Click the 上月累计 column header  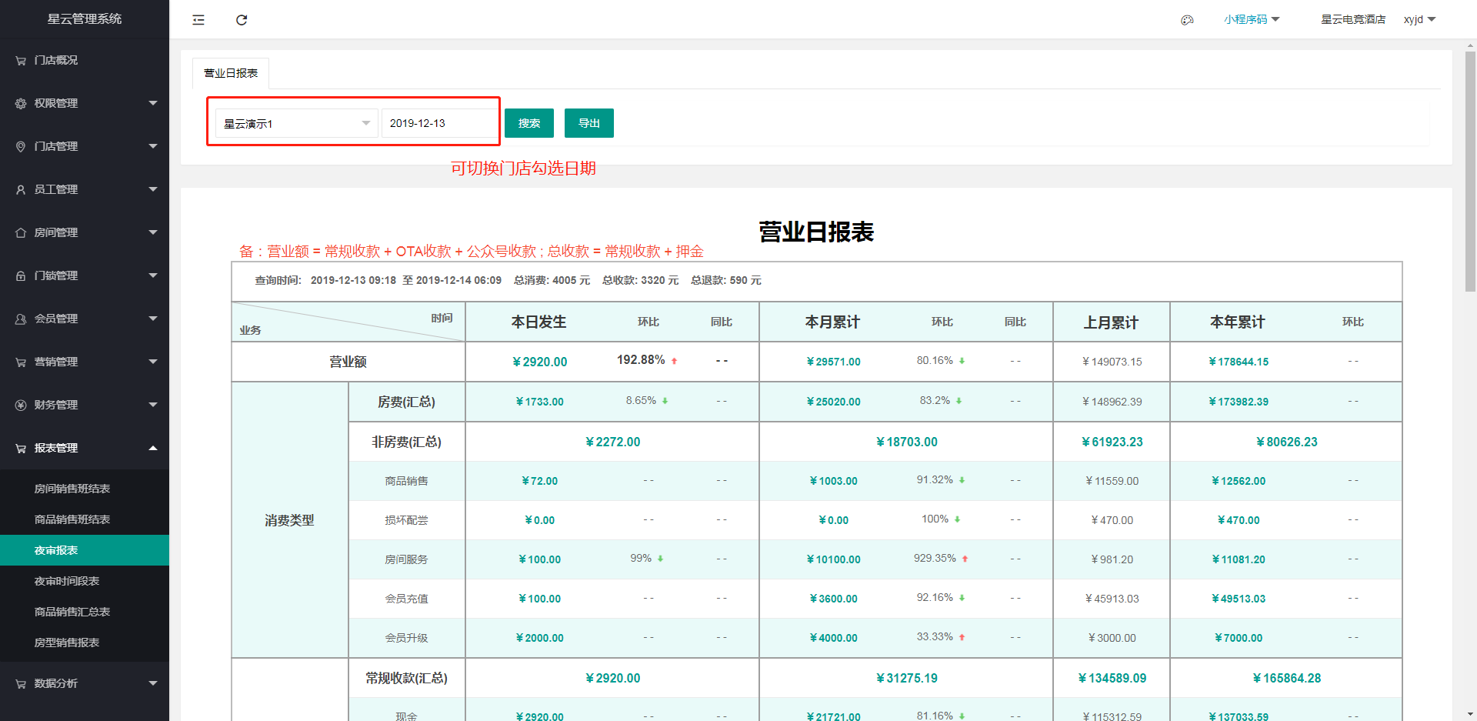click(1111, 322)
